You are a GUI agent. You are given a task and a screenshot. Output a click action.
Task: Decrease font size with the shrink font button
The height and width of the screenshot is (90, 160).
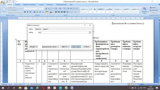click(49, 9)
